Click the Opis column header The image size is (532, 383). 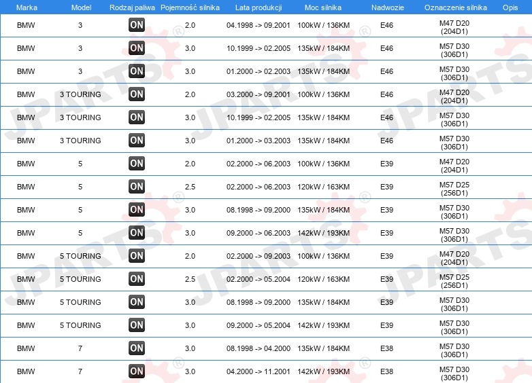click(510, 7)
